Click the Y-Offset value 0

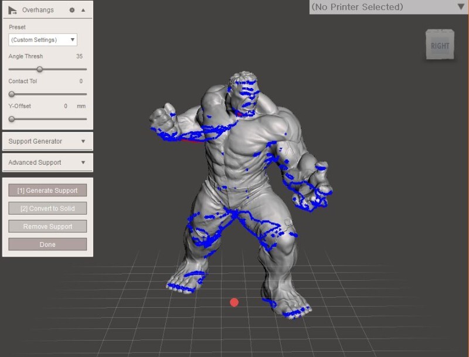coord(66,106)
